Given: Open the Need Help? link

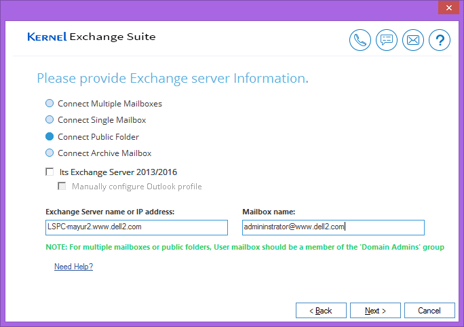Looking at the screenshot, I should (x=74, y=267).
